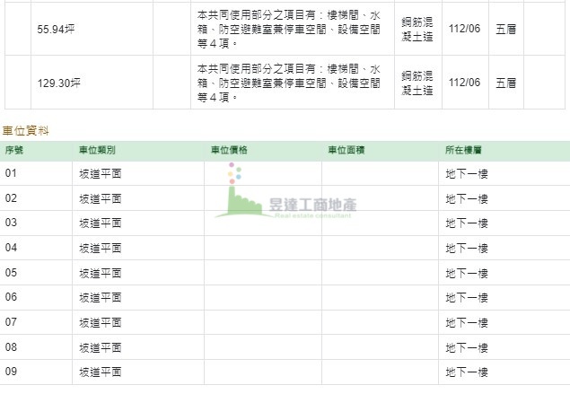Click 112/06 date in the 55.94坪 row

(x=464, y=30)
